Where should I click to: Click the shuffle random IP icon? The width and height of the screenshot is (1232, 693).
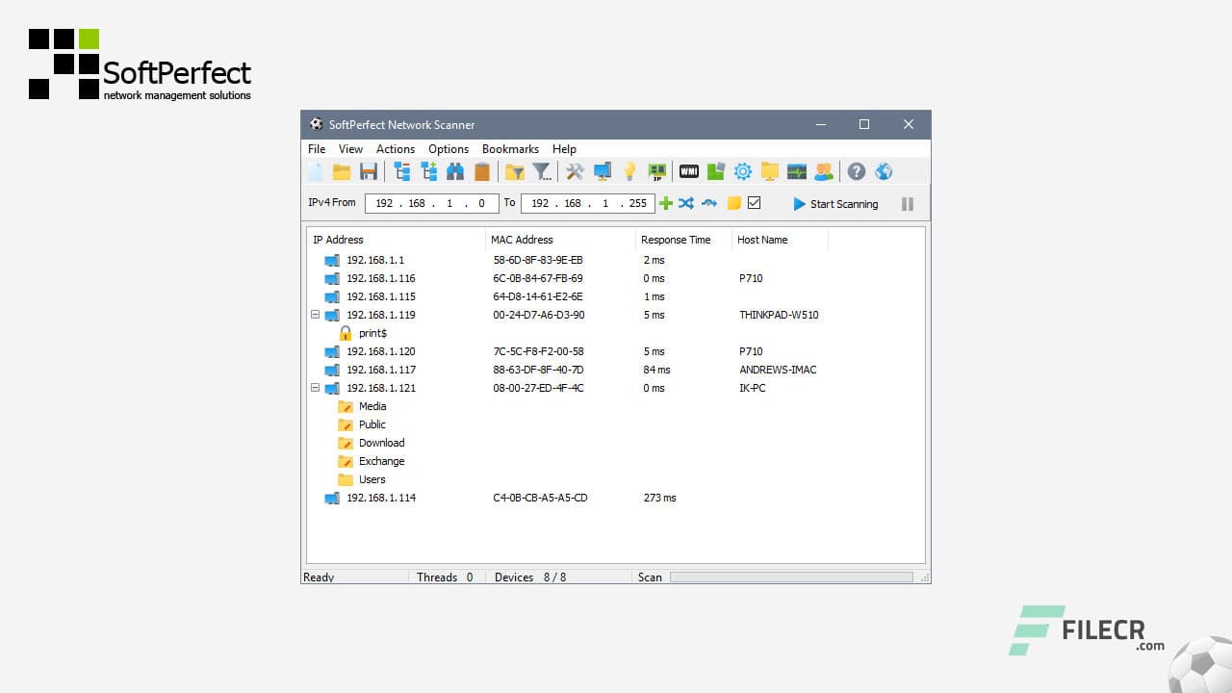pyautogui.click(x=685, y=203)
